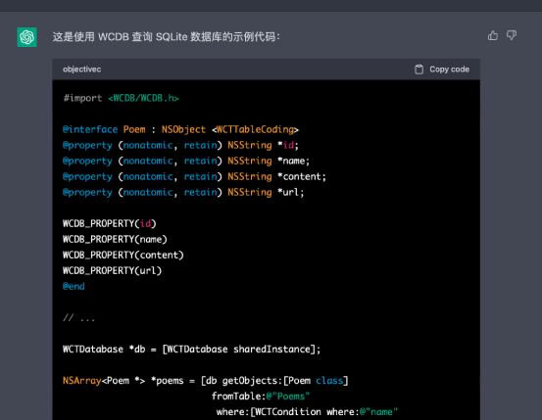The height and width of the screenshot is (420, 542).
Task: Click the thumbs down icon
Action: (x=512, y=35)
